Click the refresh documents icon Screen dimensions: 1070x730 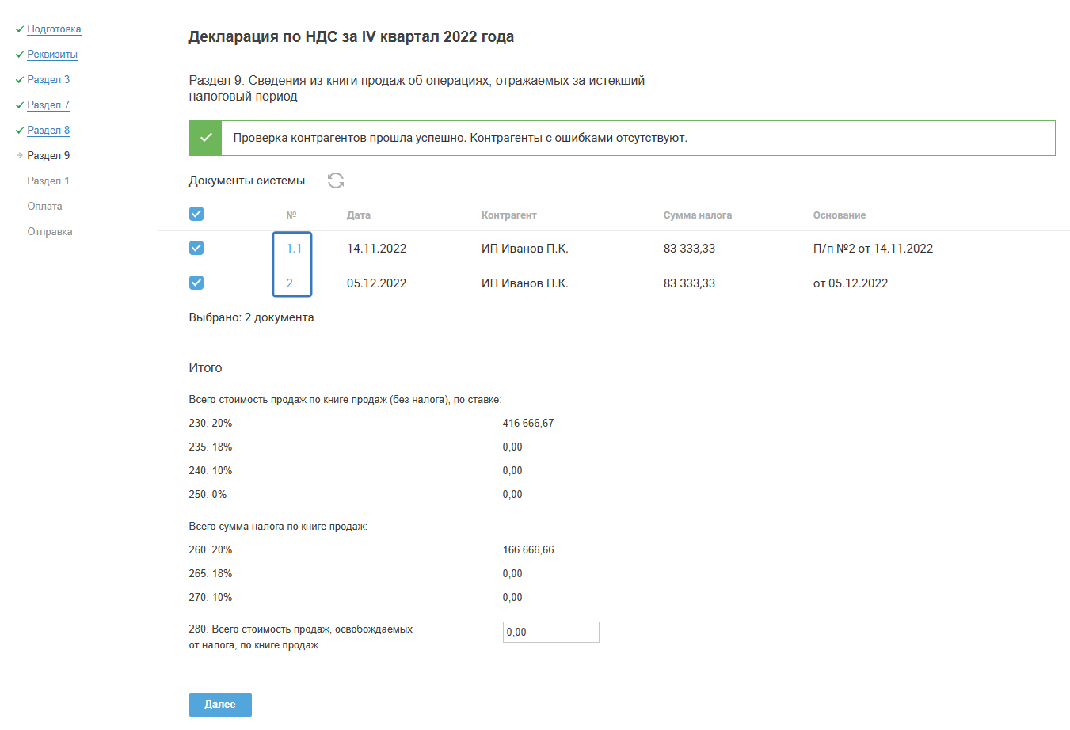[336, 181]
